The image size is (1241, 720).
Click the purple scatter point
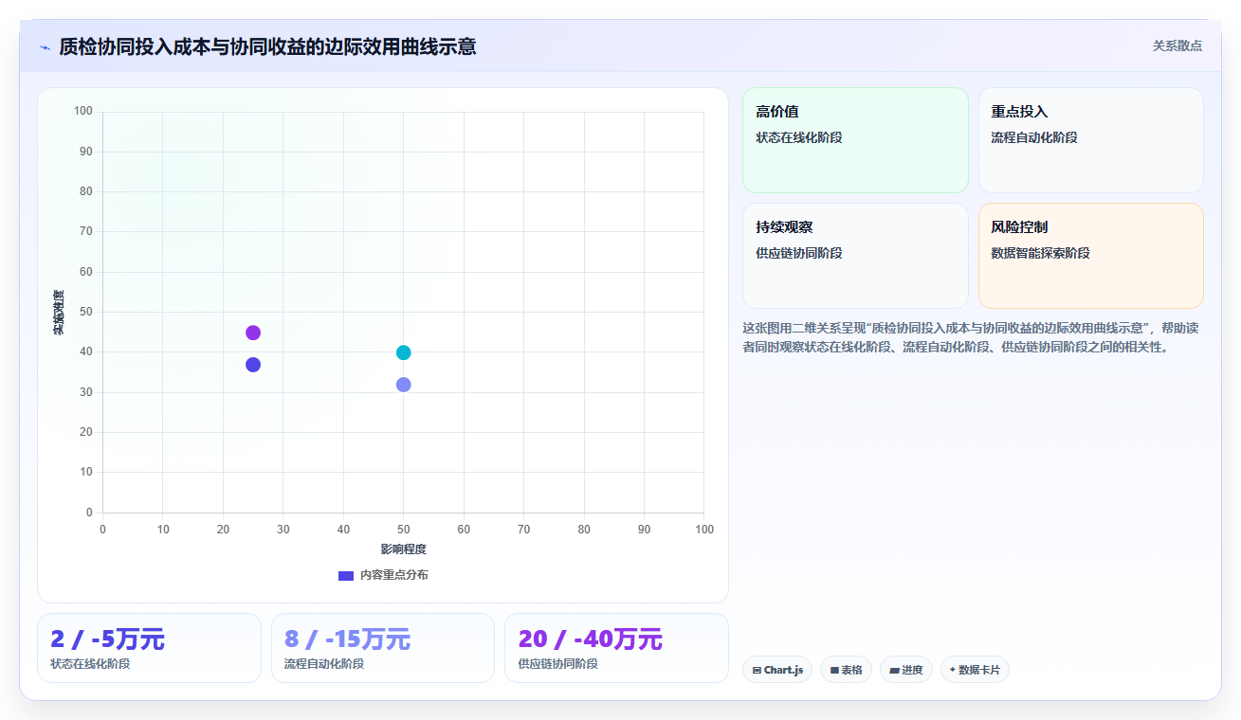(x=253, y=333)
